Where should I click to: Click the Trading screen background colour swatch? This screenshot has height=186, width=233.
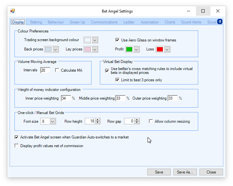[x=88, y=40]
